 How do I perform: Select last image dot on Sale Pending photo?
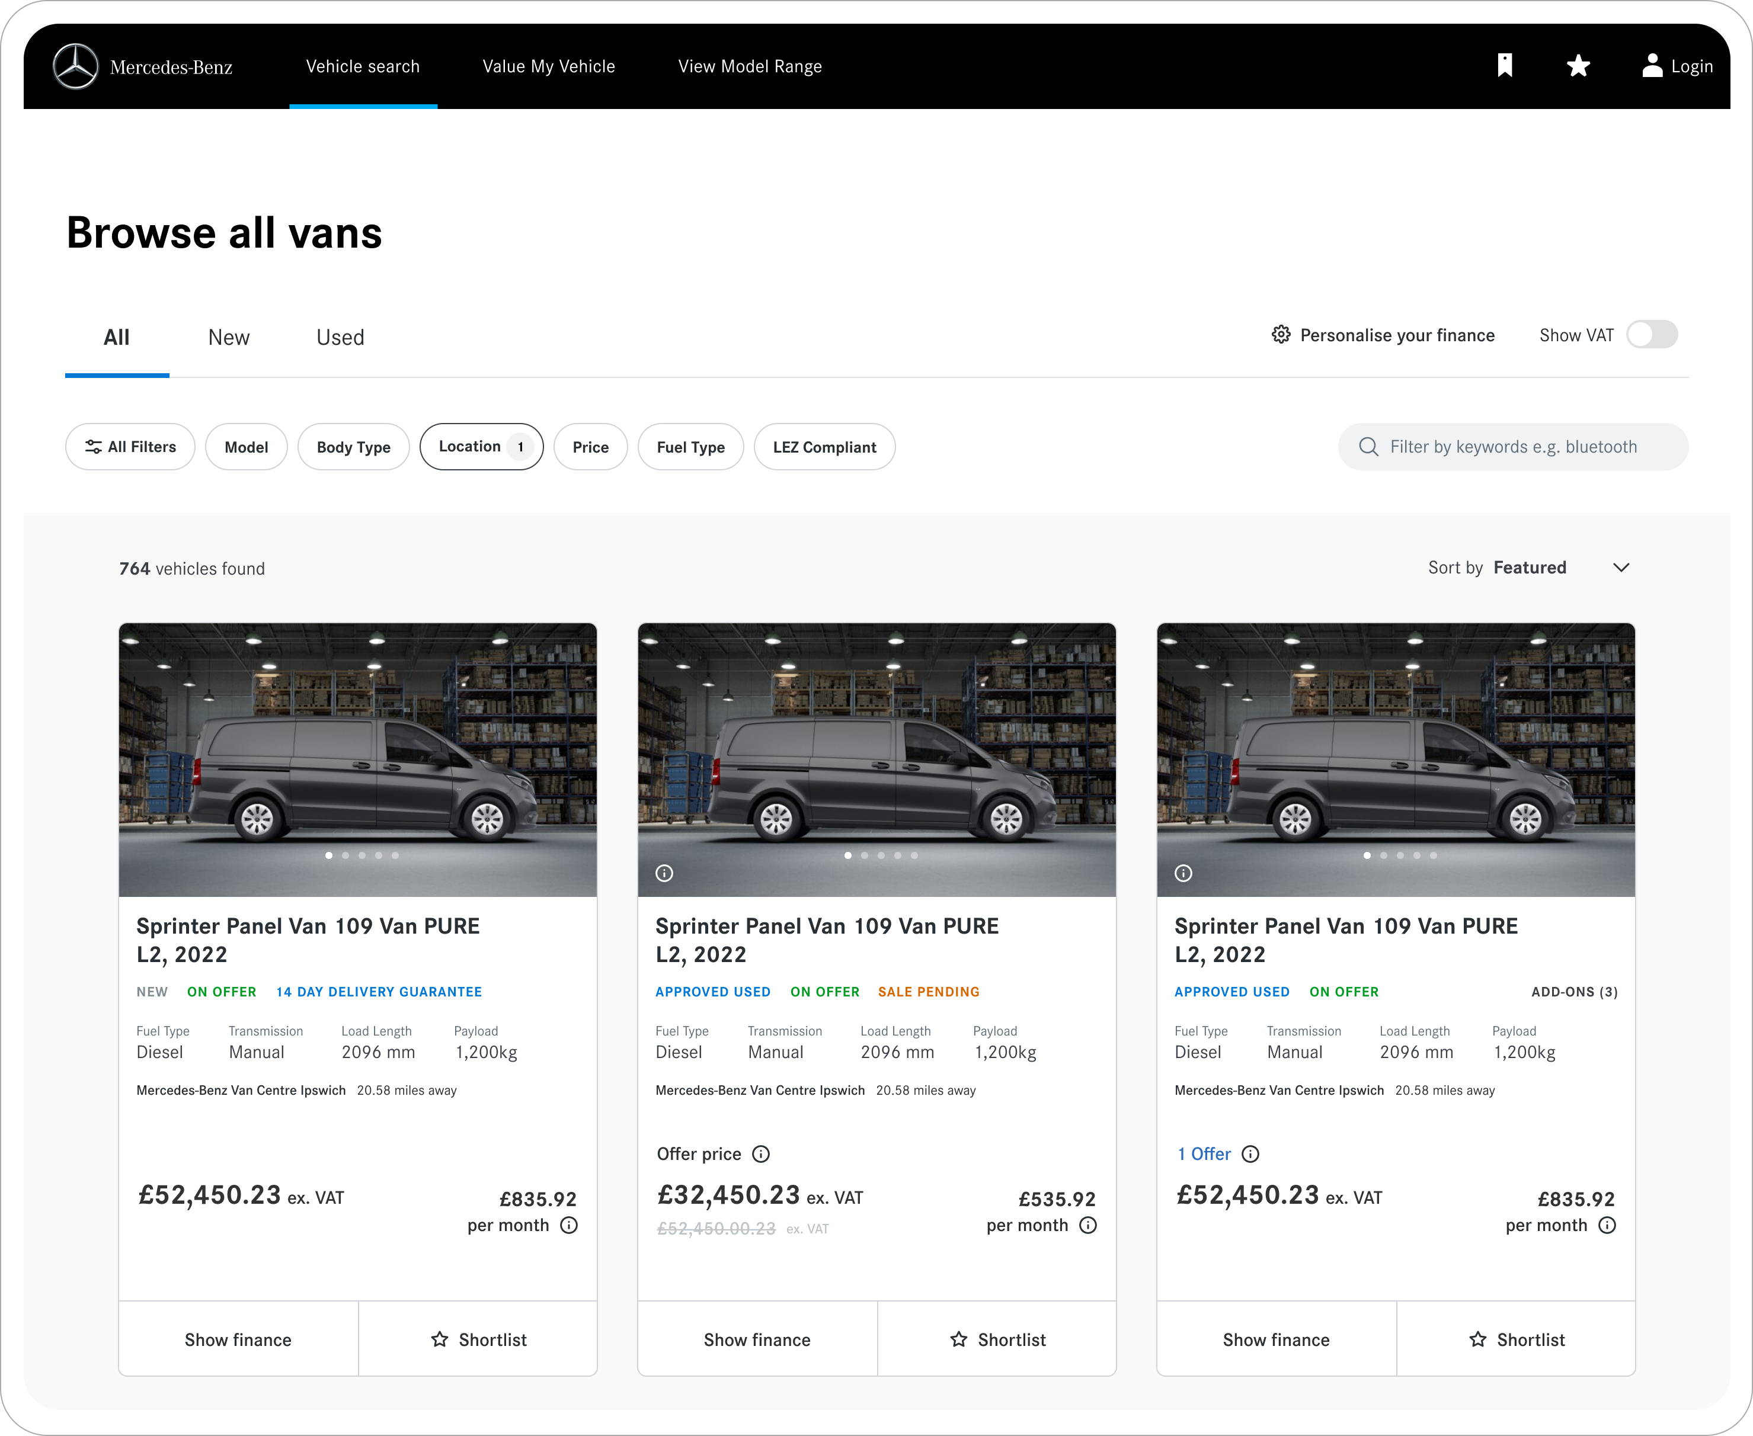tap(914, 855)
